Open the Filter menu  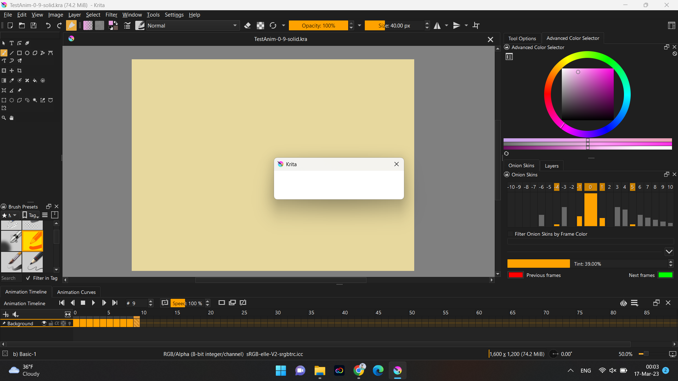[x=111, y=14]
